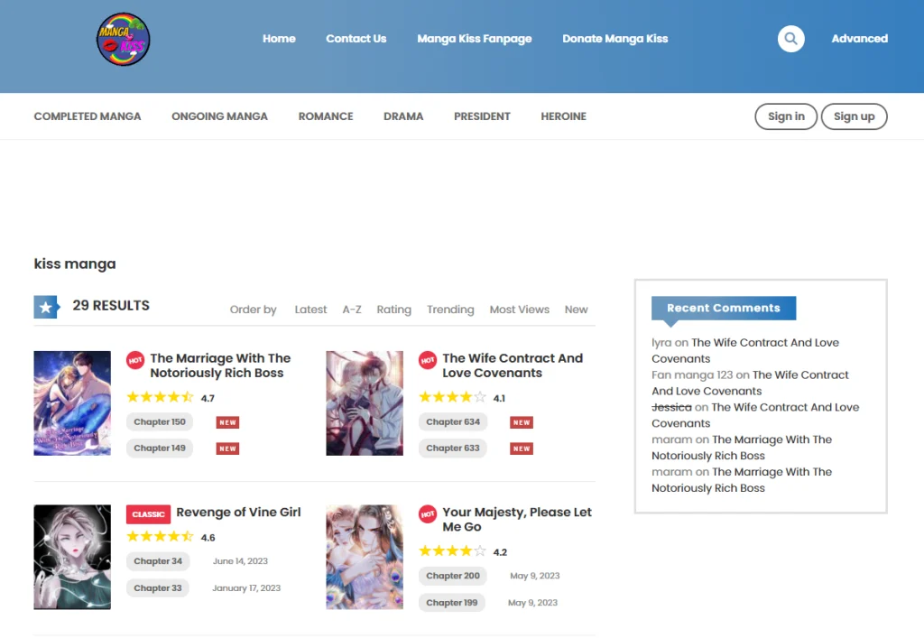Click NEW badge beside Chapter 634
The height and width of the screenshot is (638, 924).
click(x=522, y=422)
